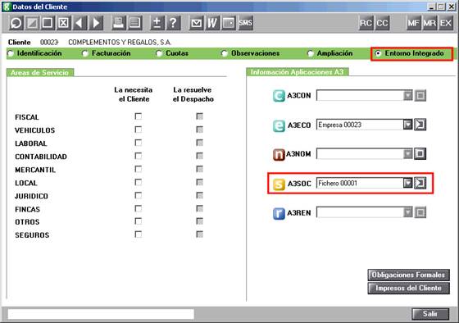Go to next client with right arrow

[x=96, y=23]
